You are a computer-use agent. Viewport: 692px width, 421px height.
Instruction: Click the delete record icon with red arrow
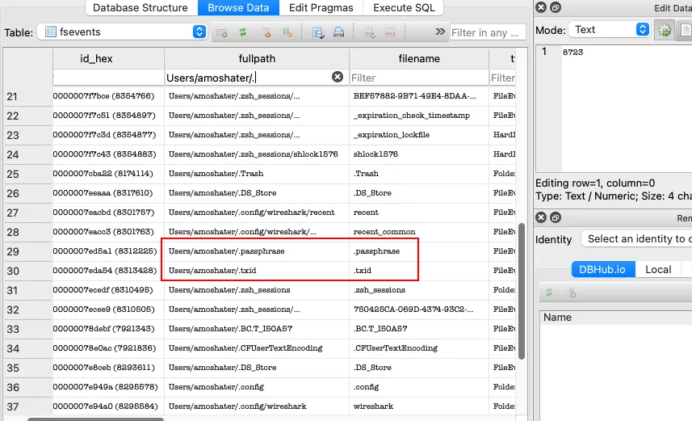[390, 32]
